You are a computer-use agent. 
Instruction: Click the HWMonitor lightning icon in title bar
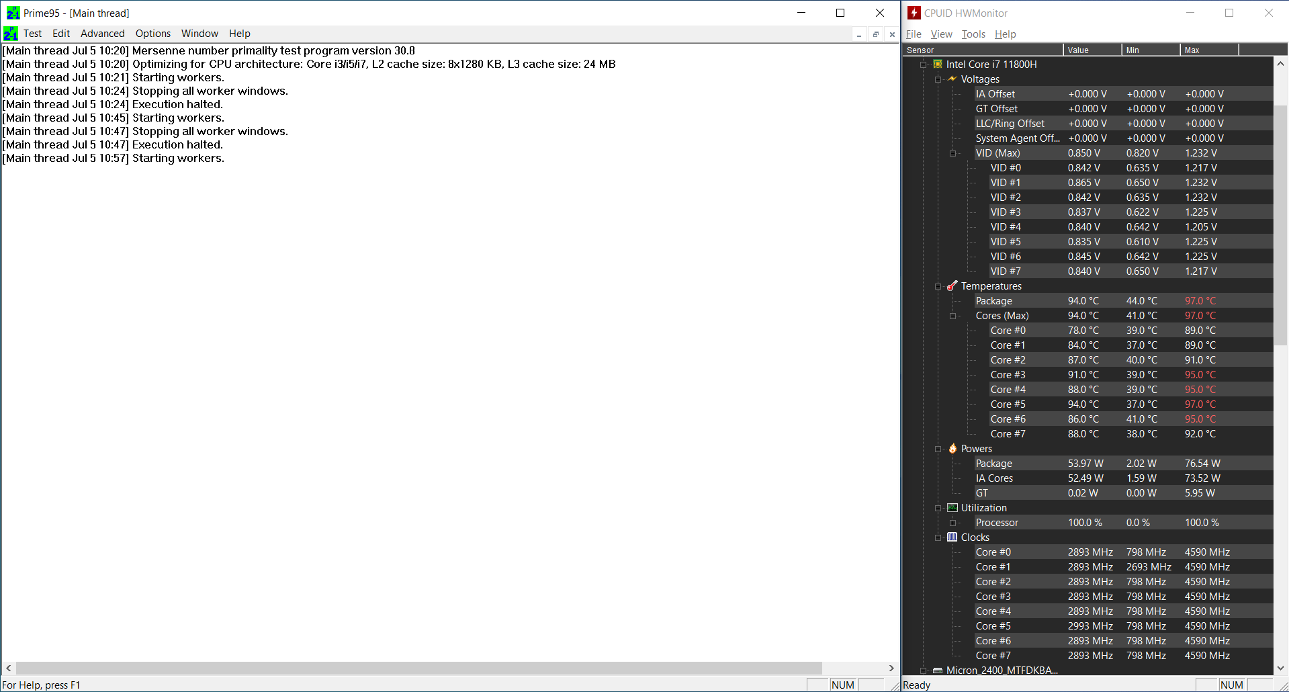click(914, 13)
